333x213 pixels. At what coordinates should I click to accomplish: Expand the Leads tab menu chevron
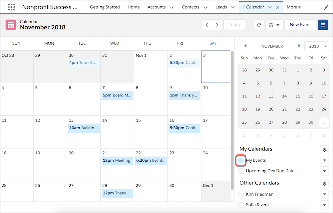click(233, 7)
